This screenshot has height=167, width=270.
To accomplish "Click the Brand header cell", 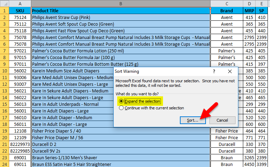I will pyautogui.click(x=227, y=11).
